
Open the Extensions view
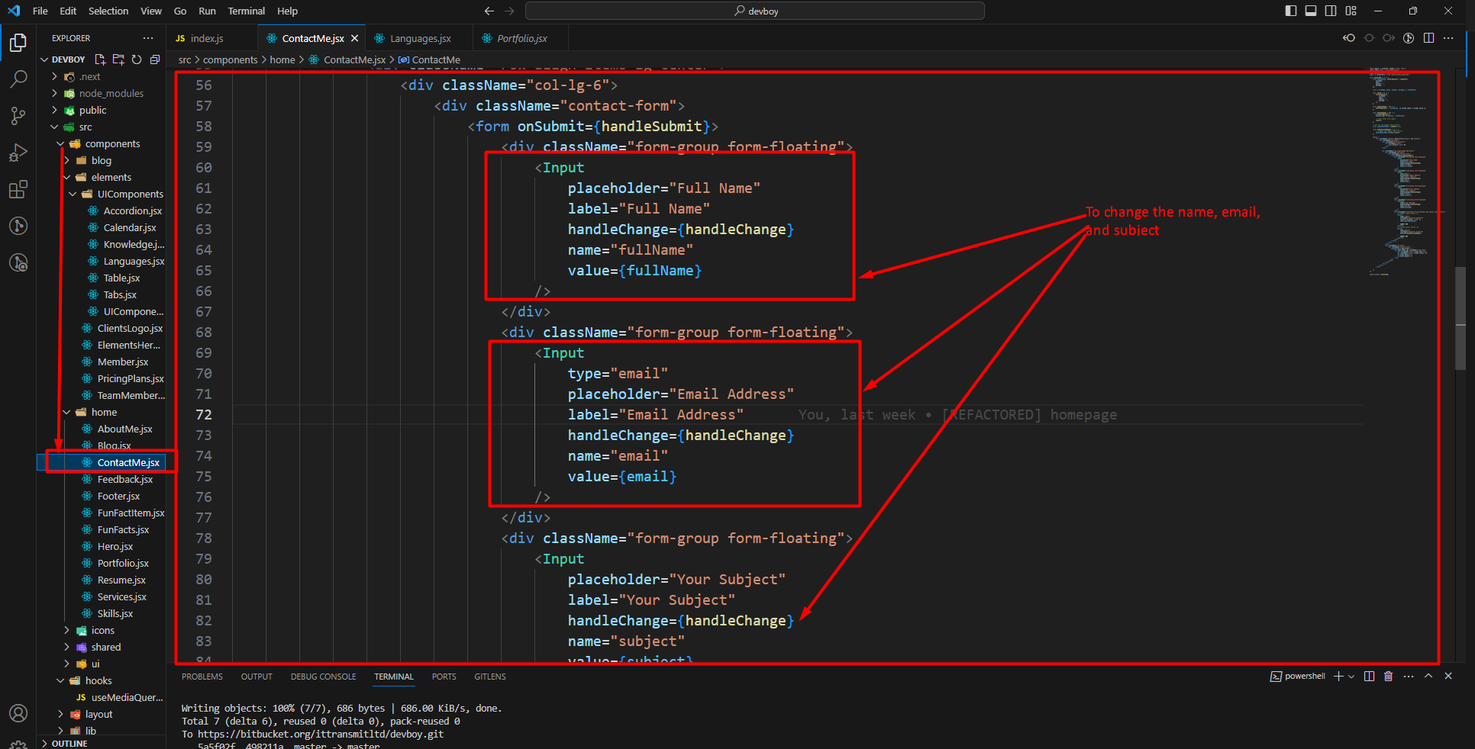18,189
